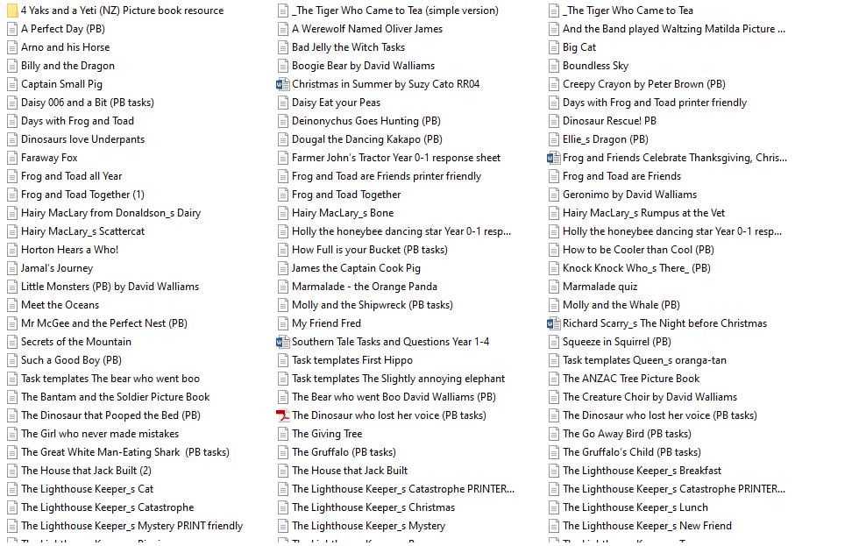Select The Bantam and the Soldier Picture Book
The height and width of the screenshot is (546, 866).
pos(116,398)
